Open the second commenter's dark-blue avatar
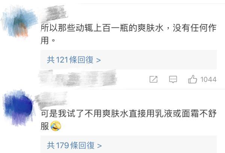Image resolution: width=225 pixels, height=153 pixels. [18, 108]
